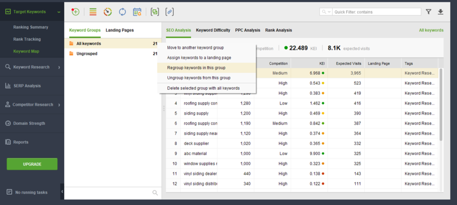Click the add keywords plus icon

(x=75, y=12)
